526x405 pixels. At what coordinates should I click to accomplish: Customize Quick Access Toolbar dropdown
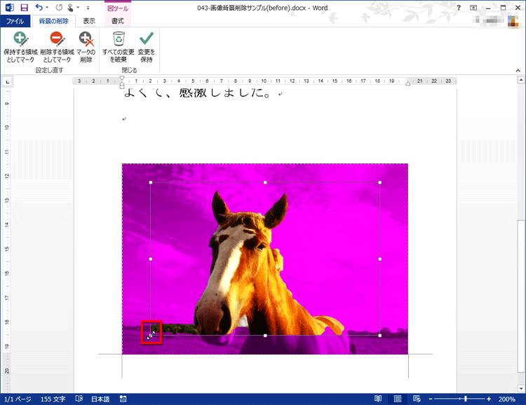click(x=88, y=8)
